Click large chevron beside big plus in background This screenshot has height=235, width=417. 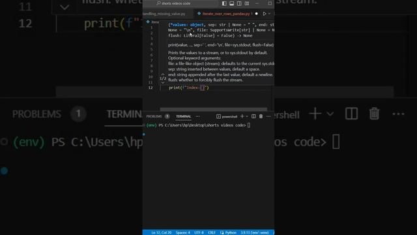[330, 114]
